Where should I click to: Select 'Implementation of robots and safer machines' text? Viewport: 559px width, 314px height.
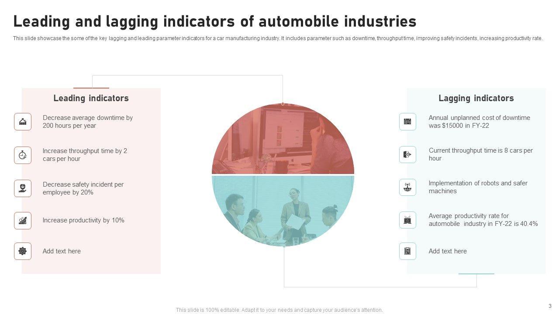(478, 187)
